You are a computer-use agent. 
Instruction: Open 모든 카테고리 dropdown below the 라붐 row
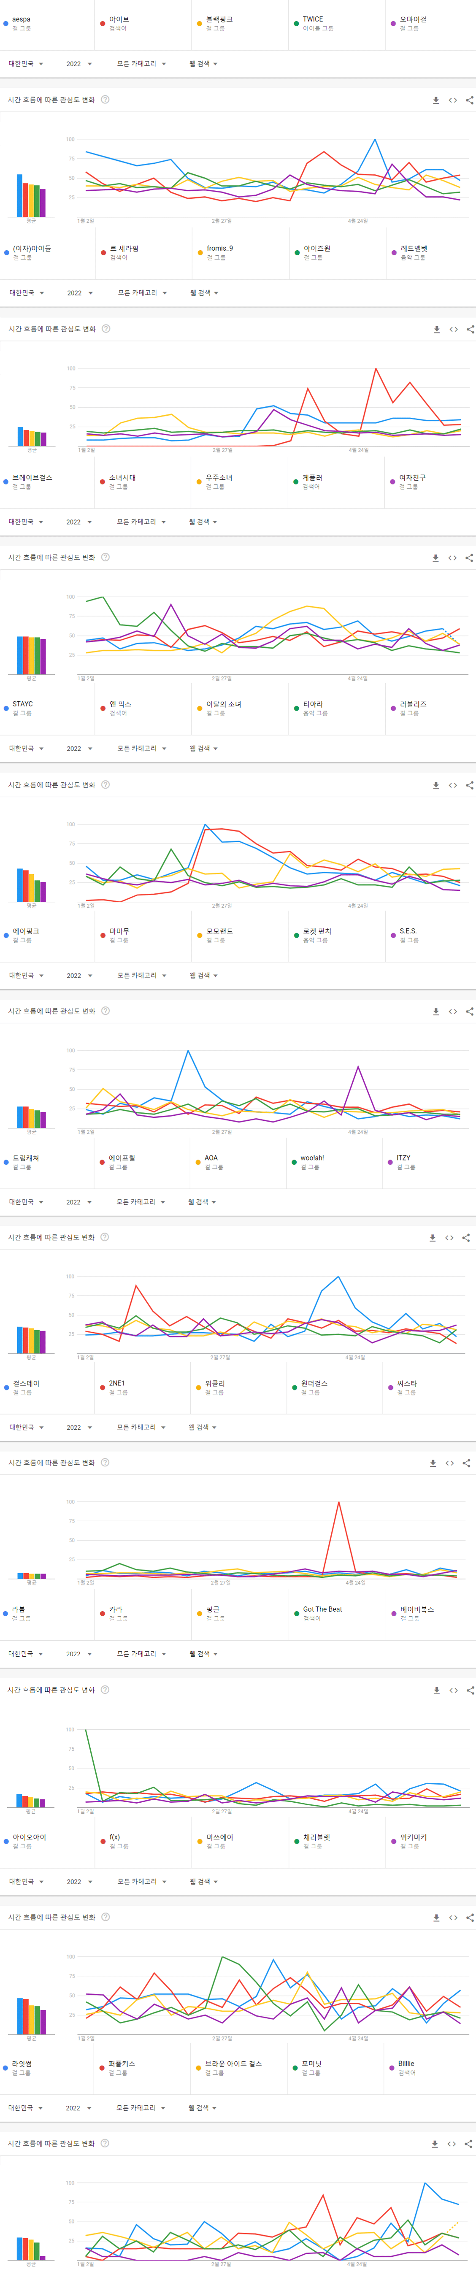(x=142, y=1654)
